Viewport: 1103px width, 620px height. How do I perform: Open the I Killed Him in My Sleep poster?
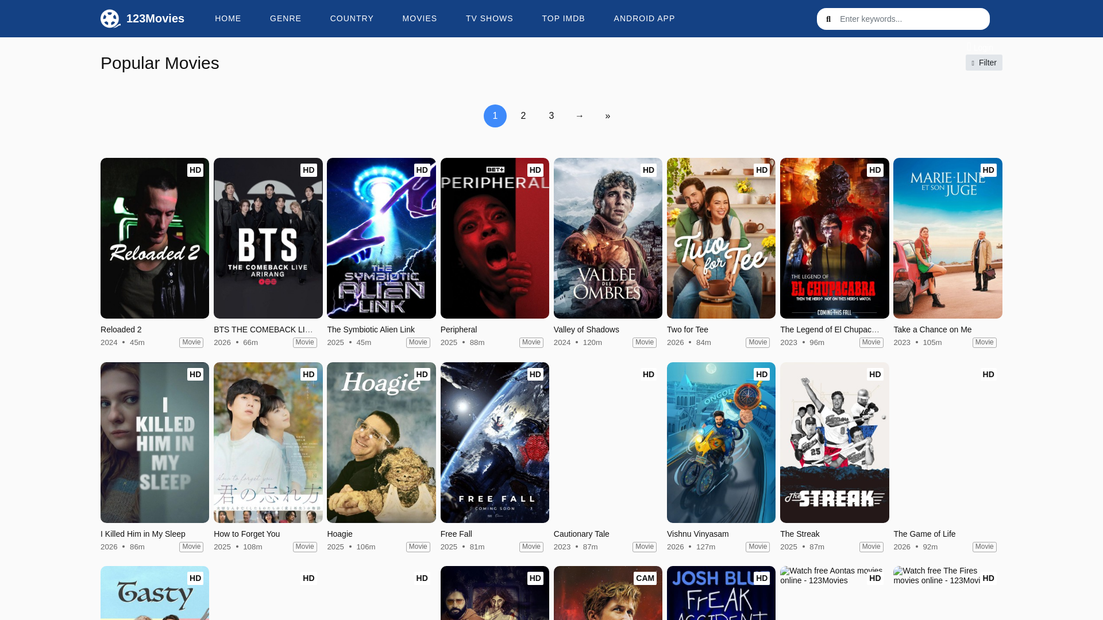155,443
